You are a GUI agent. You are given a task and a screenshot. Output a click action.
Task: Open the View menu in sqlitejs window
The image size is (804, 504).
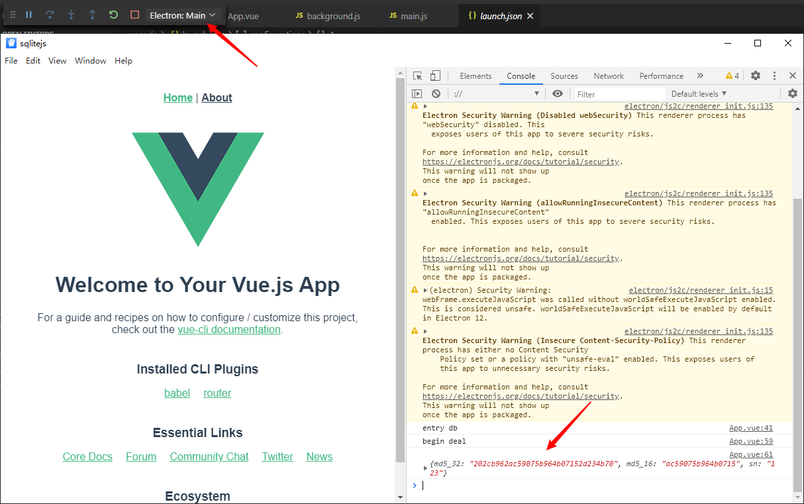click(58, 61)
